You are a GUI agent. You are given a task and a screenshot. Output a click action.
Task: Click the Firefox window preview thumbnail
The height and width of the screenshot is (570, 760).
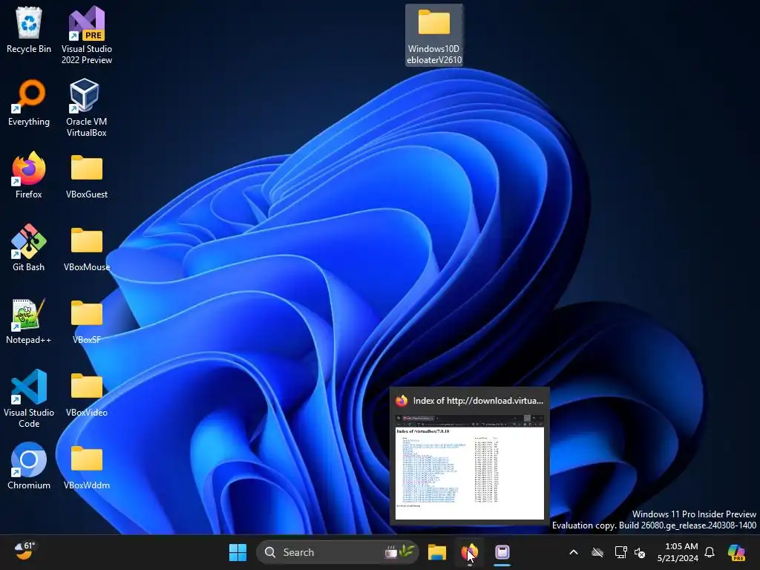point(470,466)
